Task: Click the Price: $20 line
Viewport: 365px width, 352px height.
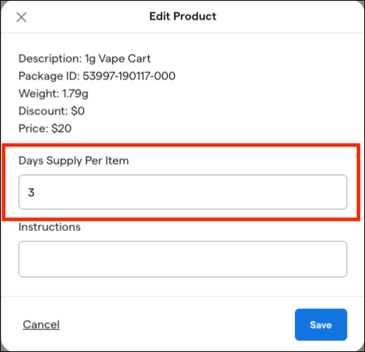Action: [x=45, y=128]
